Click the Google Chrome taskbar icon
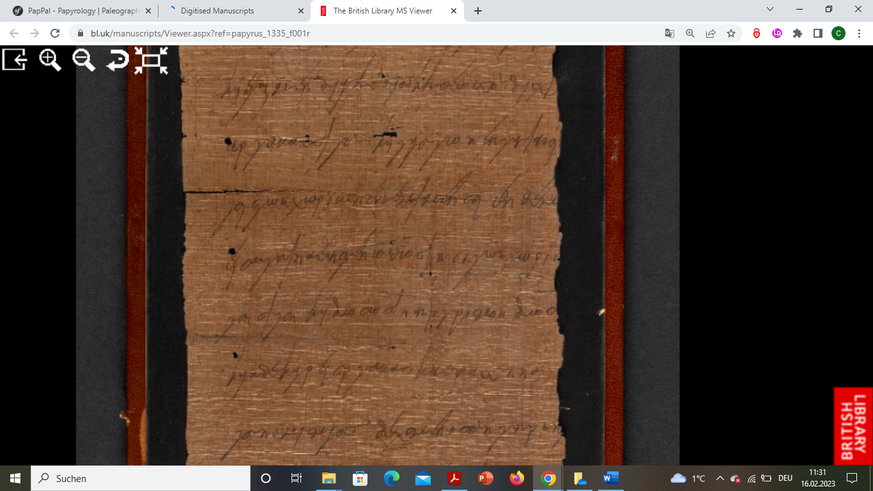This screenshot has width=873, height=491. point(548,478)
